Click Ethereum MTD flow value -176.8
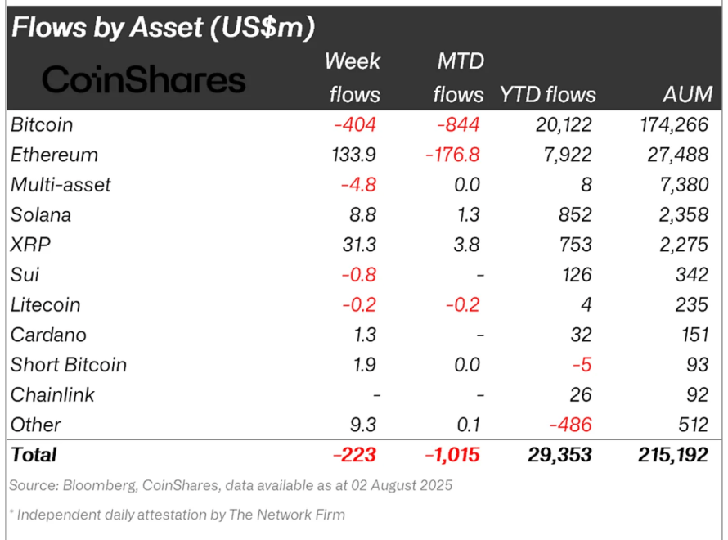The height and width of the screenshot is (540, 728). (x=452, y=155)
